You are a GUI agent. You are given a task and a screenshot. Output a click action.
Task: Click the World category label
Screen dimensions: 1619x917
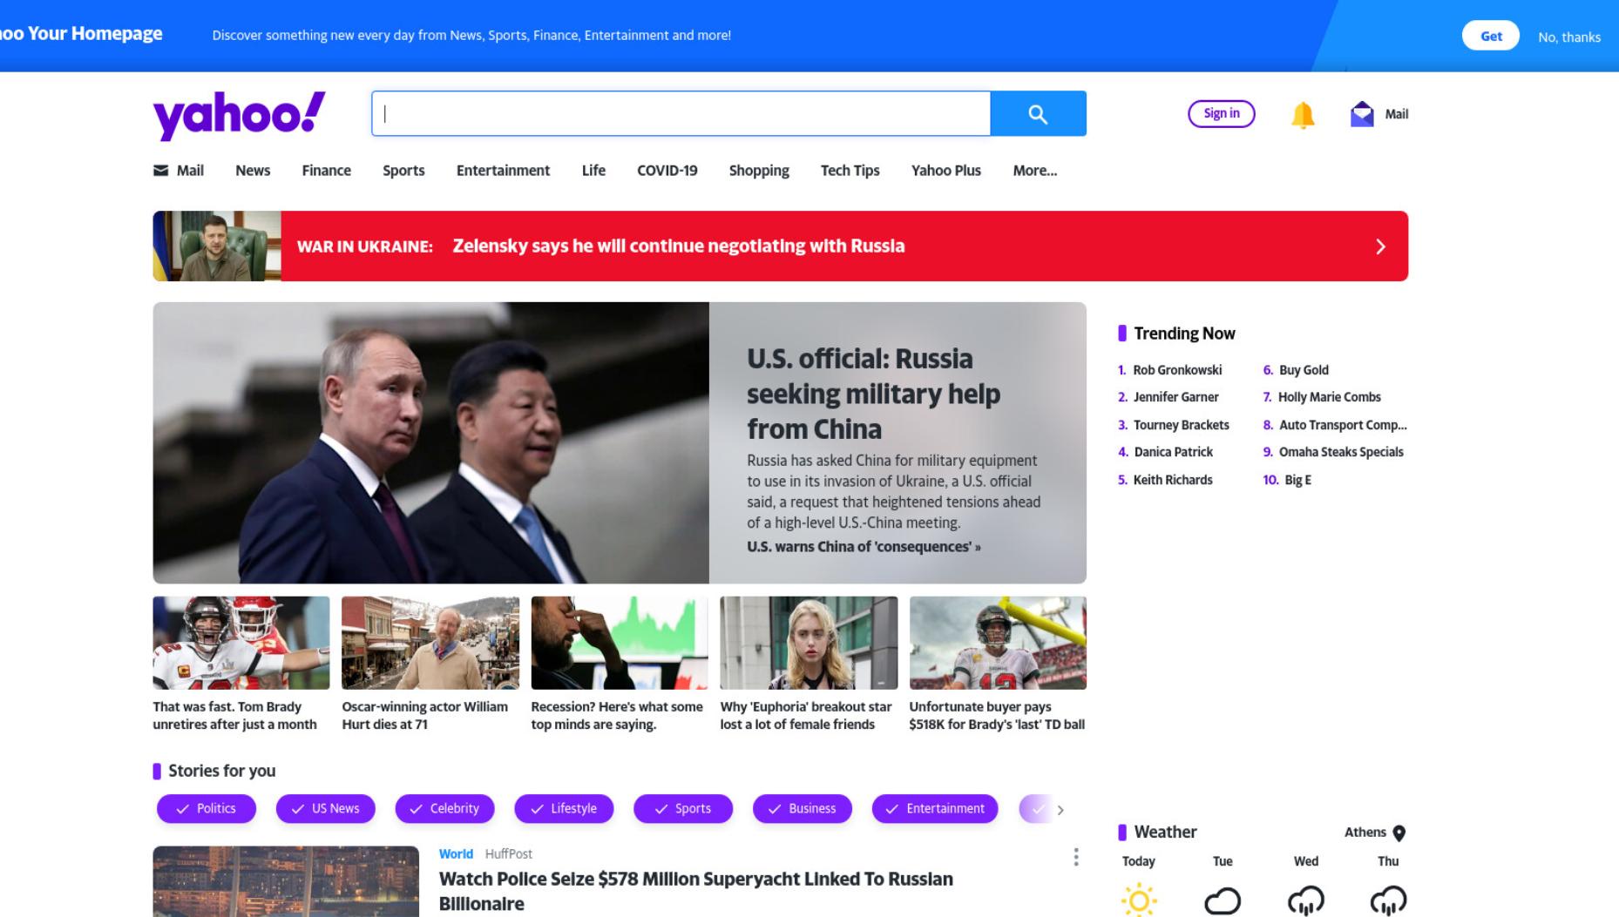pos(456,854)
